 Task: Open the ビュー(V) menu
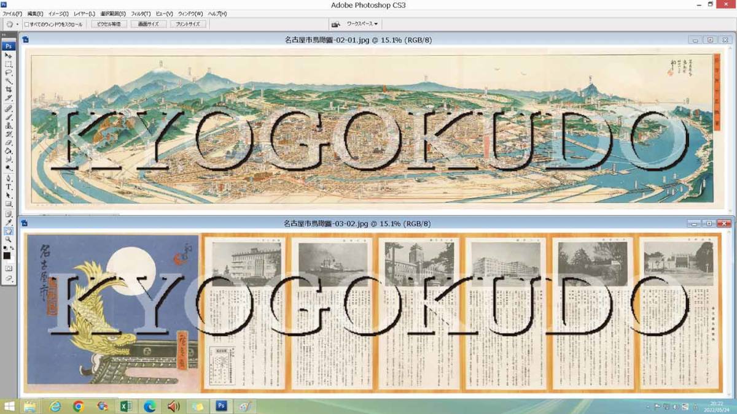[164, 13]
